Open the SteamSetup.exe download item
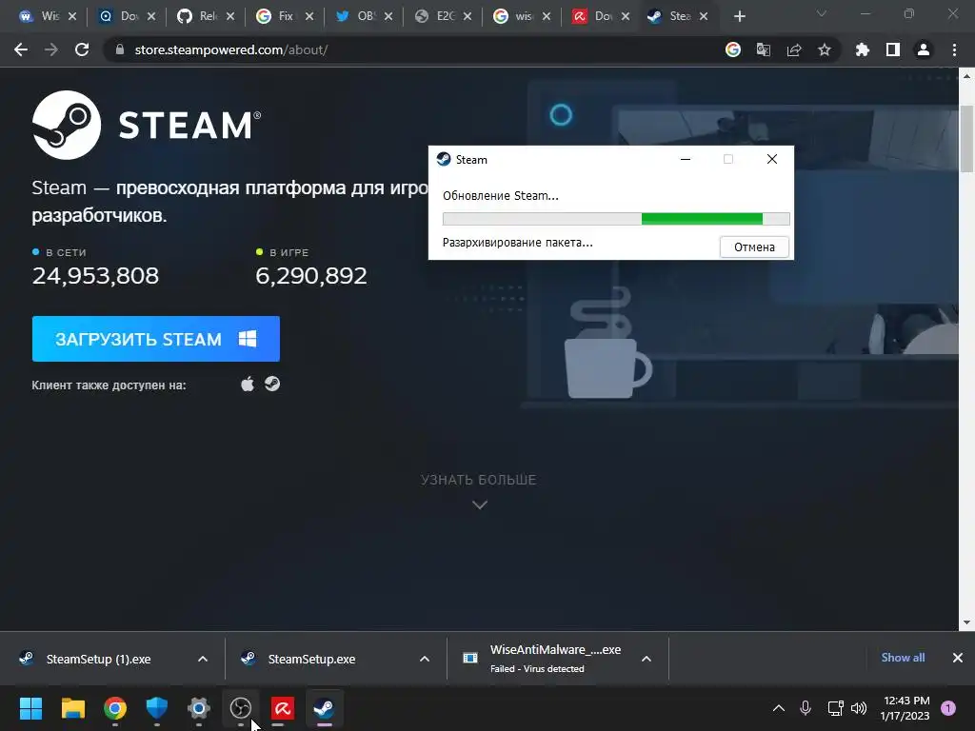The width and height of the screenshot is (975, 731). click(311, 659)
